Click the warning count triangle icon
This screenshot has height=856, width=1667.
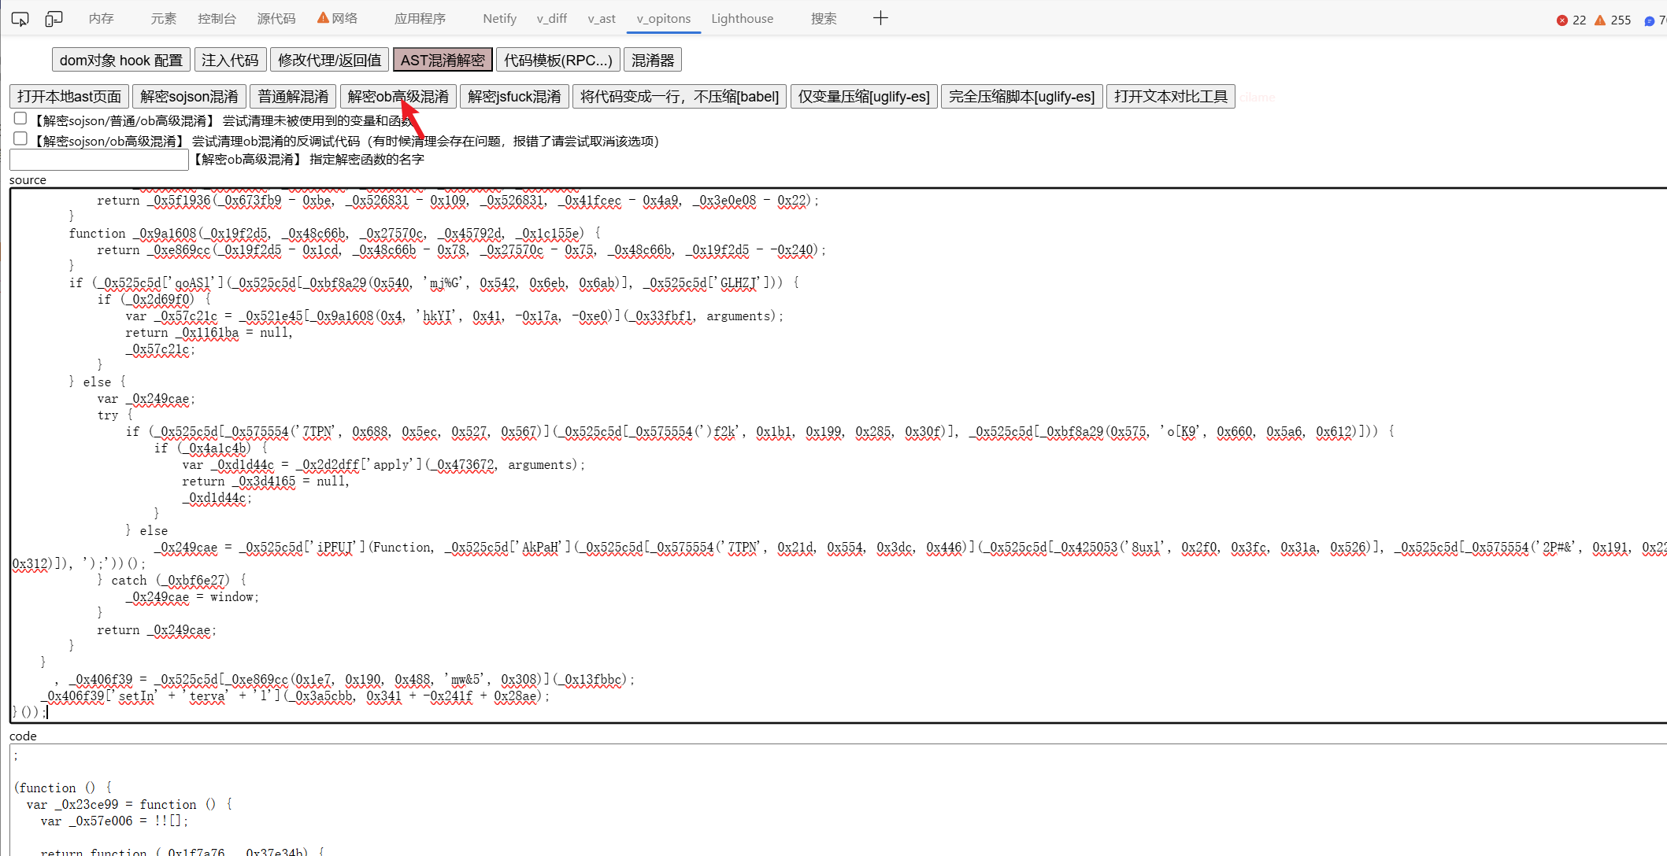pyautogui.click(x=1600, y=20)
